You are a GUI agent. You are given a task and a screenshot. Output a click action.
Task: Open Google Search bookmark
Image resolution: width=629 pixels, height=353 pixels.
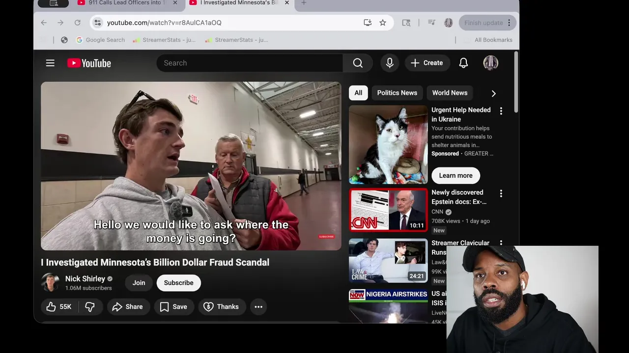coord(100,40)
